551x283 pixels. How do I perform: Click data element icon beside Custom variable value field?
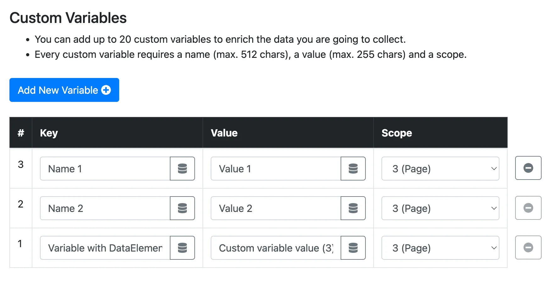click(353, 248)
